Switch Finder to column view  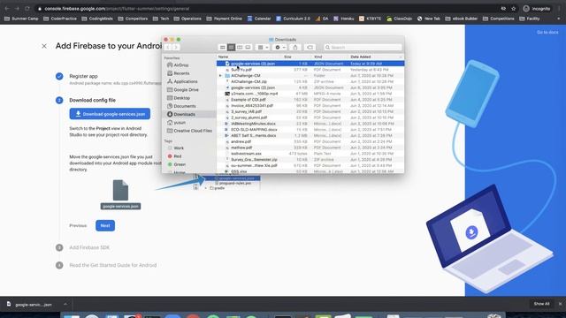pyautogui.click(x=240, y=47)
